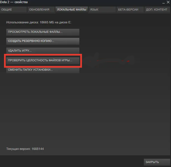The height and width of the screenshot is (167, 171).
Task: Dismiss the dialog via ЗАКРЫТЬ
Action: 157,162
